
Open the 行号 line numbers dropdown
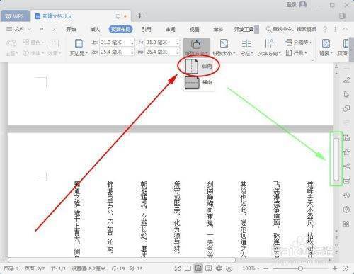[x=297, y=52]
